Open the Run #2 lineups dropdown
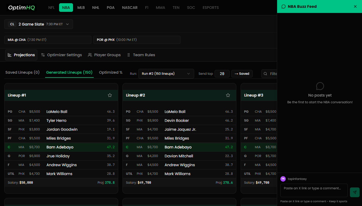 coord(166,74)
